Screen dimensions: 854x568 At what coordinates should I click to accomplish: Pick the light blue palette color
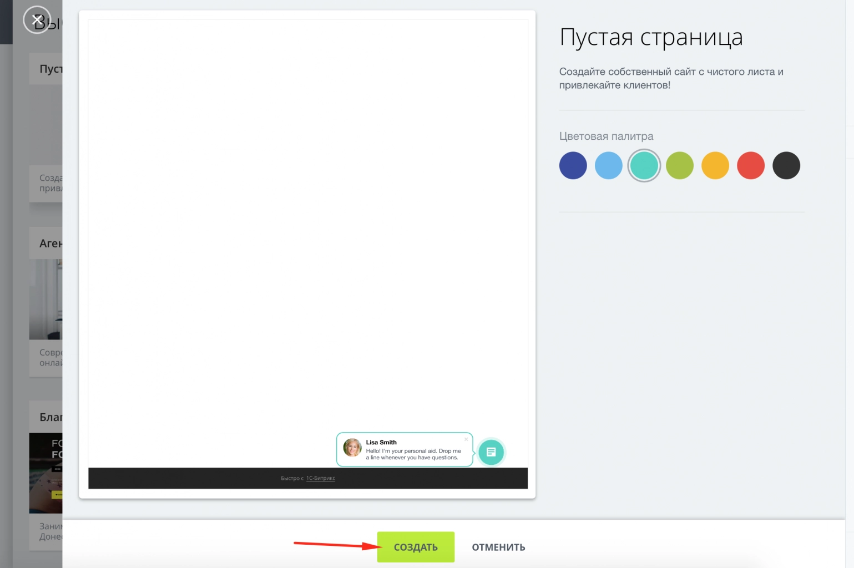click(608, 165)
